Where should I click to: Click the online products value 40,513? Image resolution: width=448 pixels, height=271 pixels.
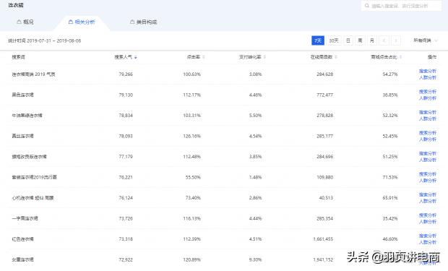pos(326,198)
